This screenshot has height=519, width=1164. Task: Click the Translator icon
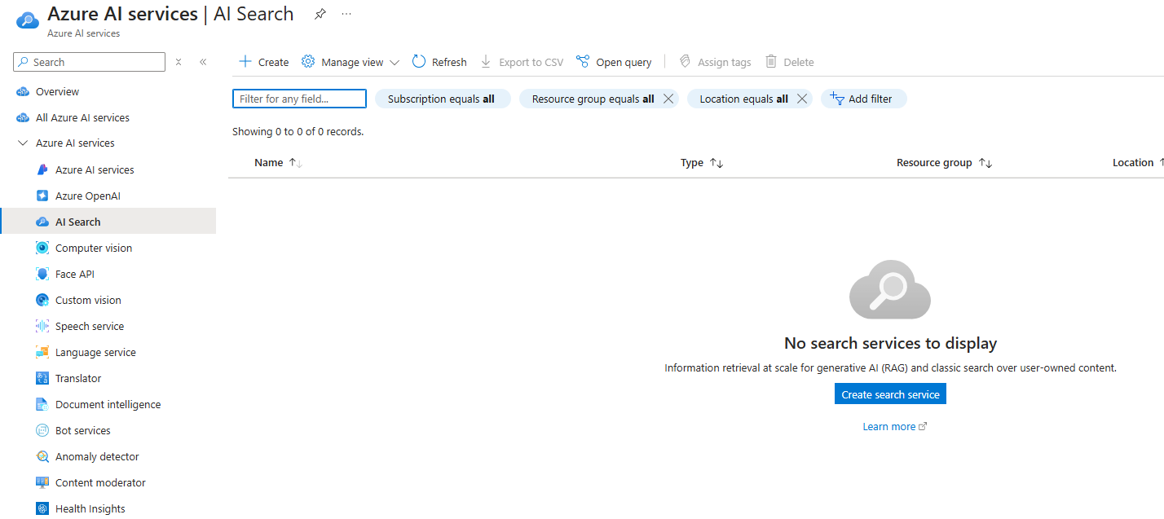click(x=42, y=379)
